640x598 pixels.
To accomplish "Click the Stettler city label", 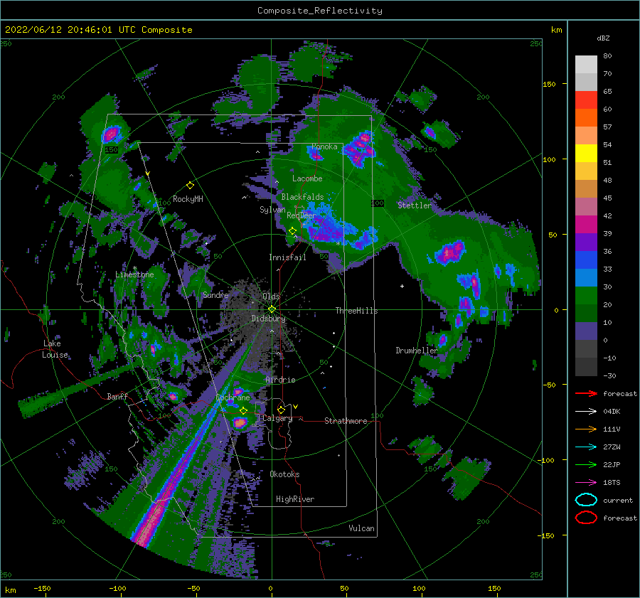I will click(x=415, y=205).
